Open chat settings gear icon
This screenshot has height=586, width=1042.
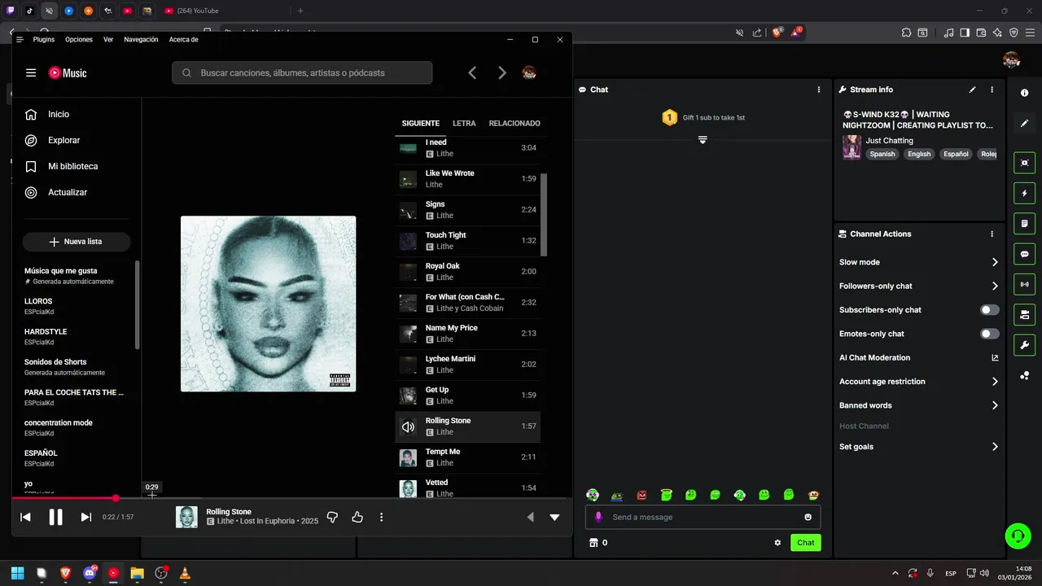(x=777, y=543)
